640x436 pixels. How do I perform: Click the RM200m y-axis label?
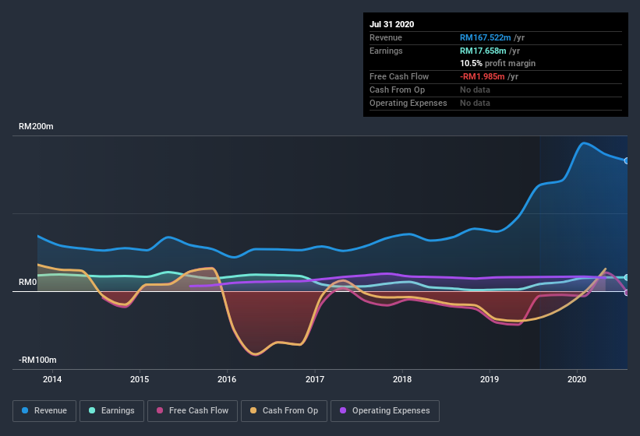[36, 126]
